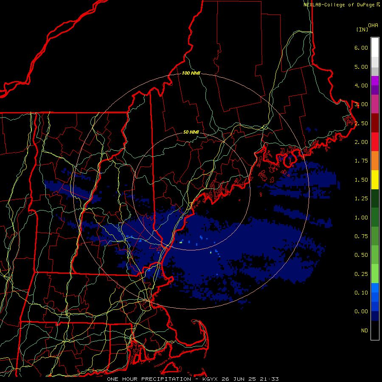The width and height of the screenshot is (382, 382).
Task: Click the 3.00 legend value
Action: point(361,104)
